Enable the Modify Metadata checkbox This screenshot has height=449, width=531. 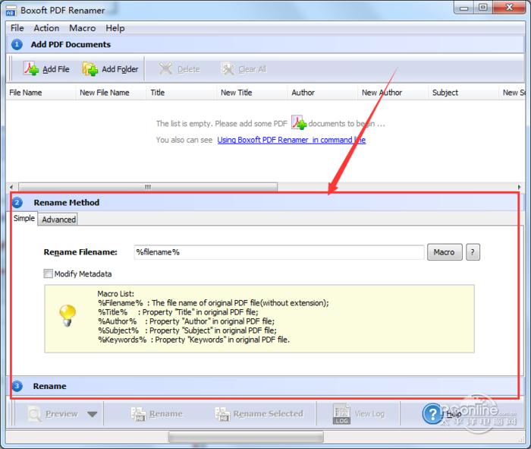(x=48, y=274)
